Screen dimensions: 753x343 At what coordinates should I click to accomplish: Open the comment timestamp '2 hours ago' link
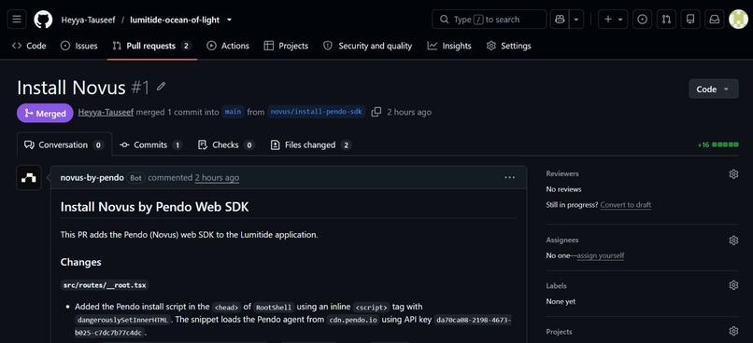coord(217,178)
